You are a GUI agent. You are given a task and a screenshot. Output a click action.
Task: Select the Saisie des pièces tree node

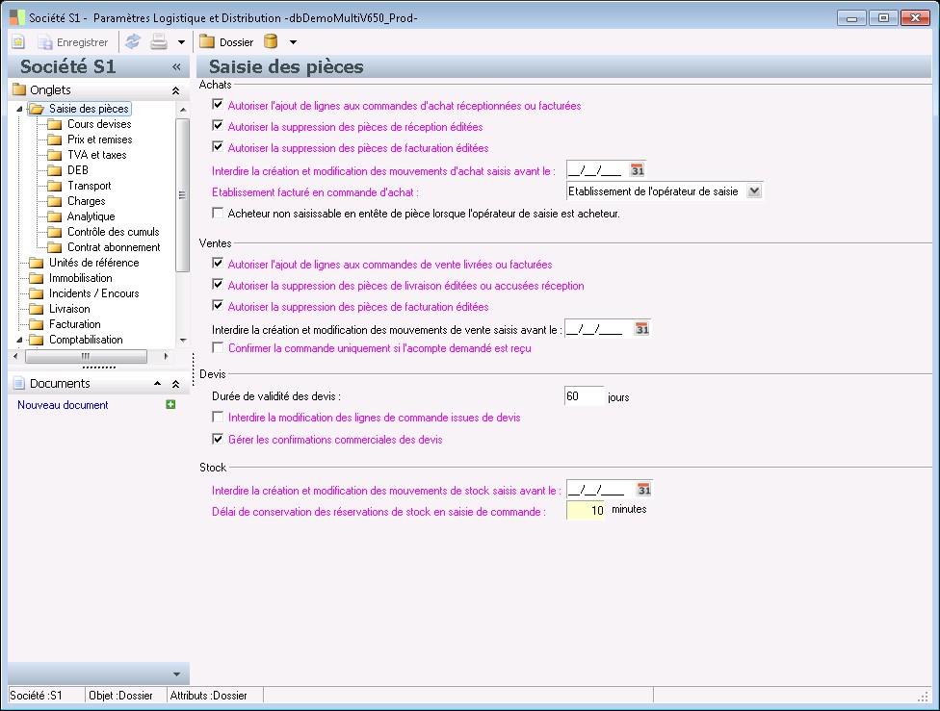89,109
